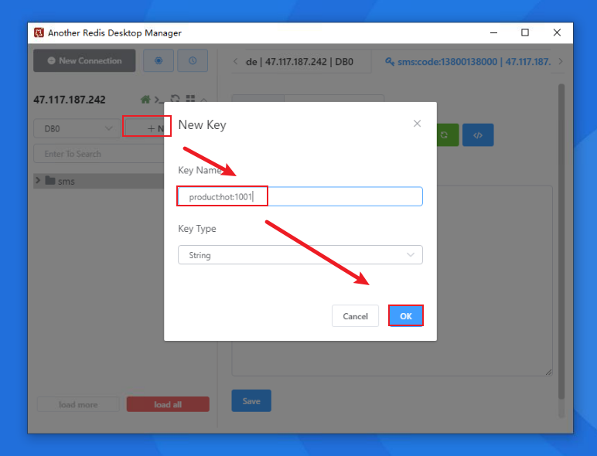Click the refresh icon beside the connection name
This screenshot has height=456, width=597.
(175, 99)
